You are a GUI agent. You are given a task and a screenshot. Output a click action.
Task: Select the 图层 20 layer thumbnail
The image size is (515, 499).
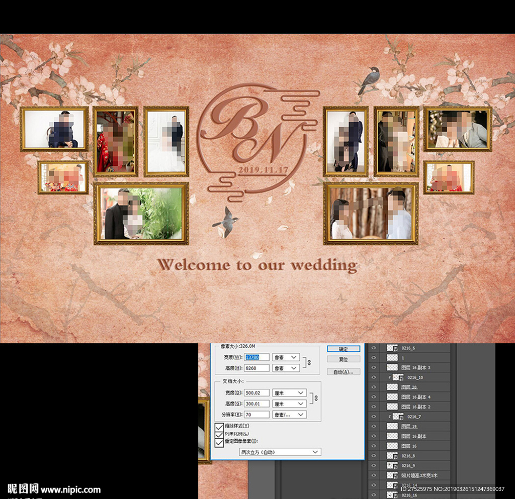(392, 387)
